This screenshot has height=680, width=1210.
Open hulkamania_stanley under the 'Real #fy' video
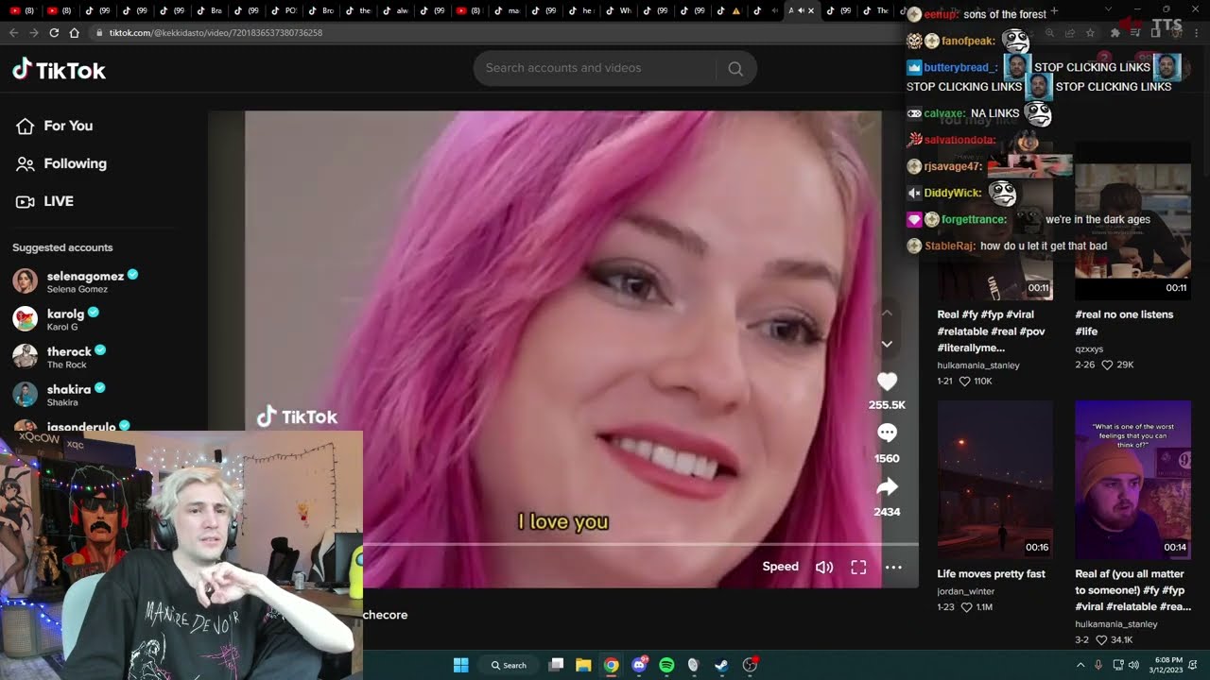coord(978,365)
